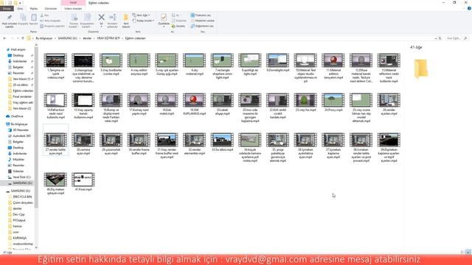Select video 19.IŞIK KAPLAMASI.mp4
Image resolution: width=472 pixels, height=265 pixels.
tap(194, 105)
